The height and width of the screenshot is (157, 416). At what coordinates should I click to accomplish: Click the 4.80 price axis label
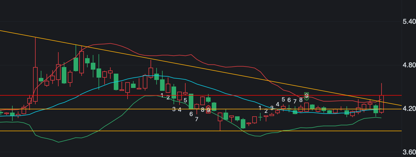(x=409, y=65)
